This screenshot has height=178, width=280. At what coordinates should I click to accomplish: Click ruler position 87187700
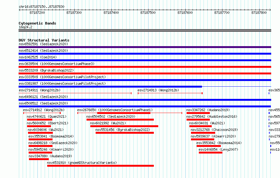[x=222, y=13]
